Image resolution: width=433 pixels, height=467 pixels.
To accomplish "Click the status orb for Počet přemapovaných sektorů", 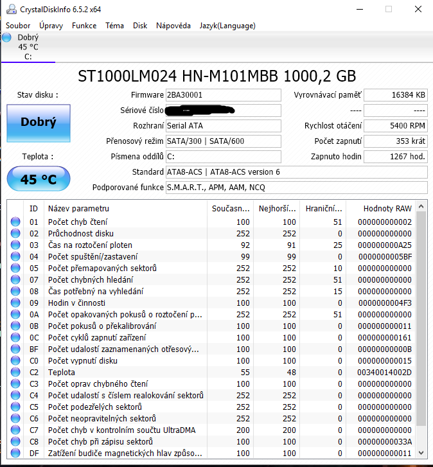I will tap(15, 268).
